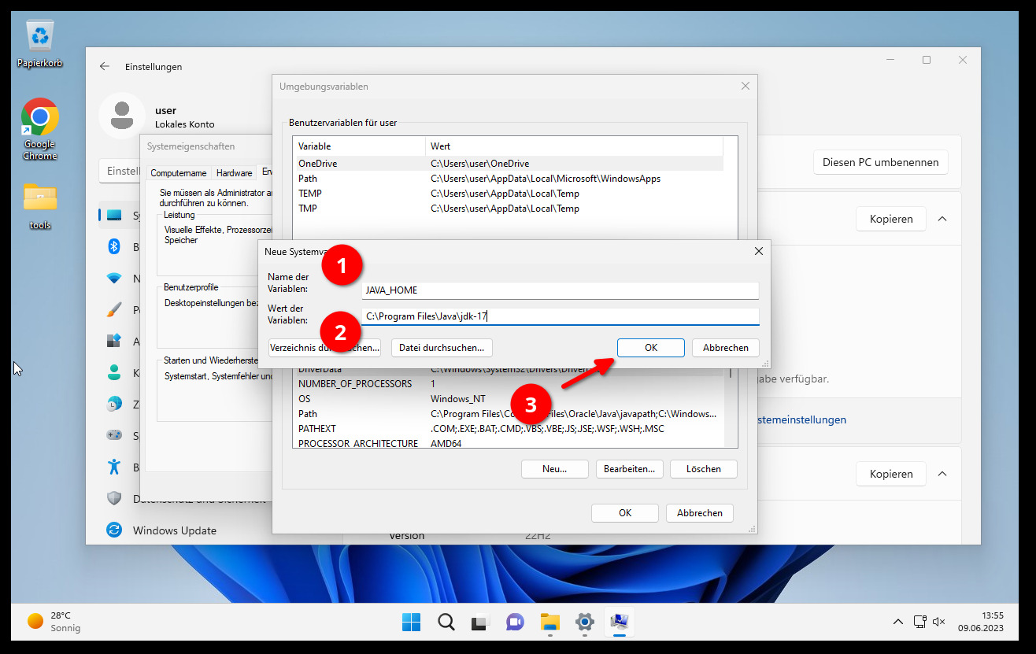This screenshot has width=1036, height=654.
Task: Open the tools folder on the desktop
Action: click(x=39, y=207)
